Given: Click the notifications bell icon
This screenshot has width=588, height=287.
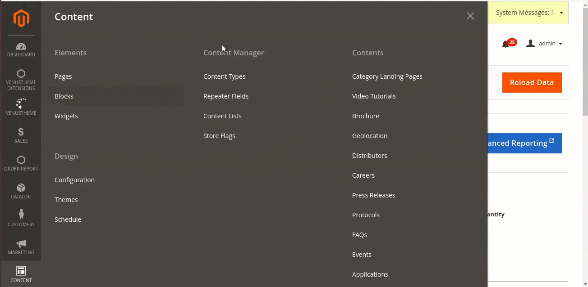Looking at the screenshot, I should pyautogui.click(x=505, y=44).
